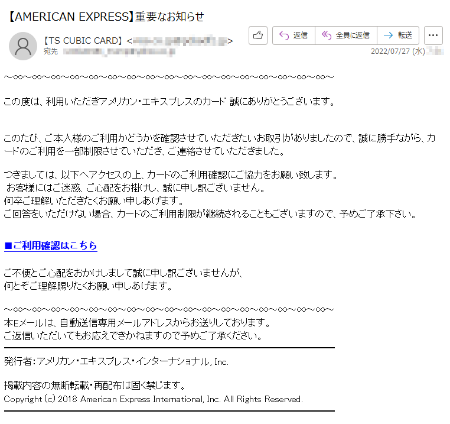Open the ■ご利用確認はこちら link
Image resolution: width=450 pixels, height=424 pixels.
pyautogui.click(x=51, y=246)
